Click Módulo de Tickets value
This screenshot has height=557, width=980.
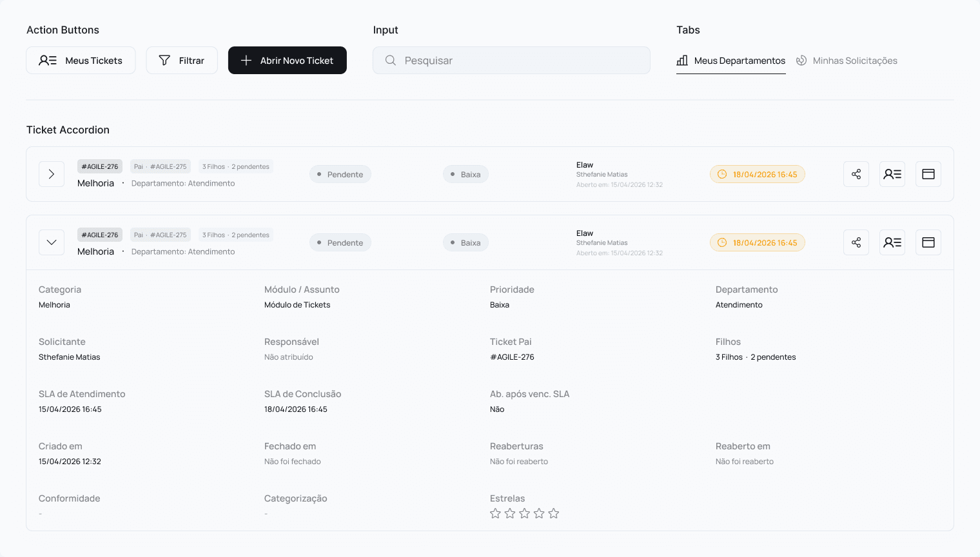[297, 305]
